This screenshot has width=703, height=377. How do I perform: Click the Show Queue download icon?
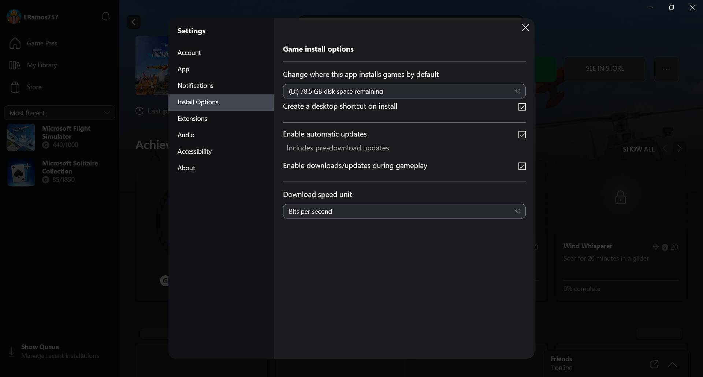[12, 351]
